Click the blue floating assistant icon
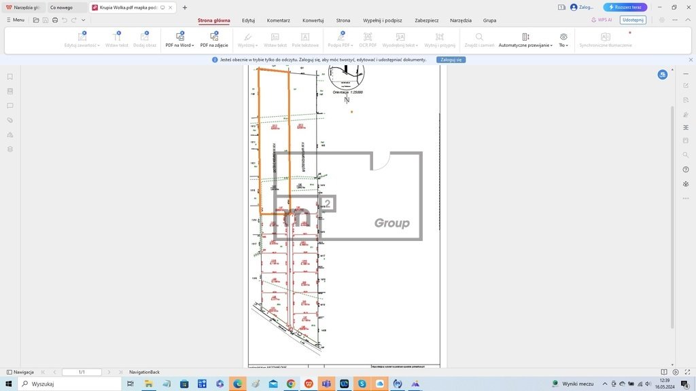696x391 pixels. click(x=662, y=75)
